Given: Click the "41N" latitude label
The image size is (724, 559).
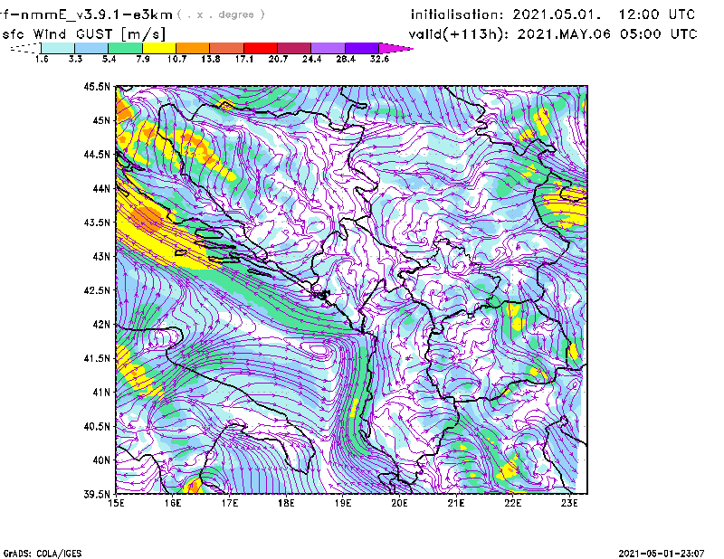Looking at the screenshot, I should click(x=101, y=393).
